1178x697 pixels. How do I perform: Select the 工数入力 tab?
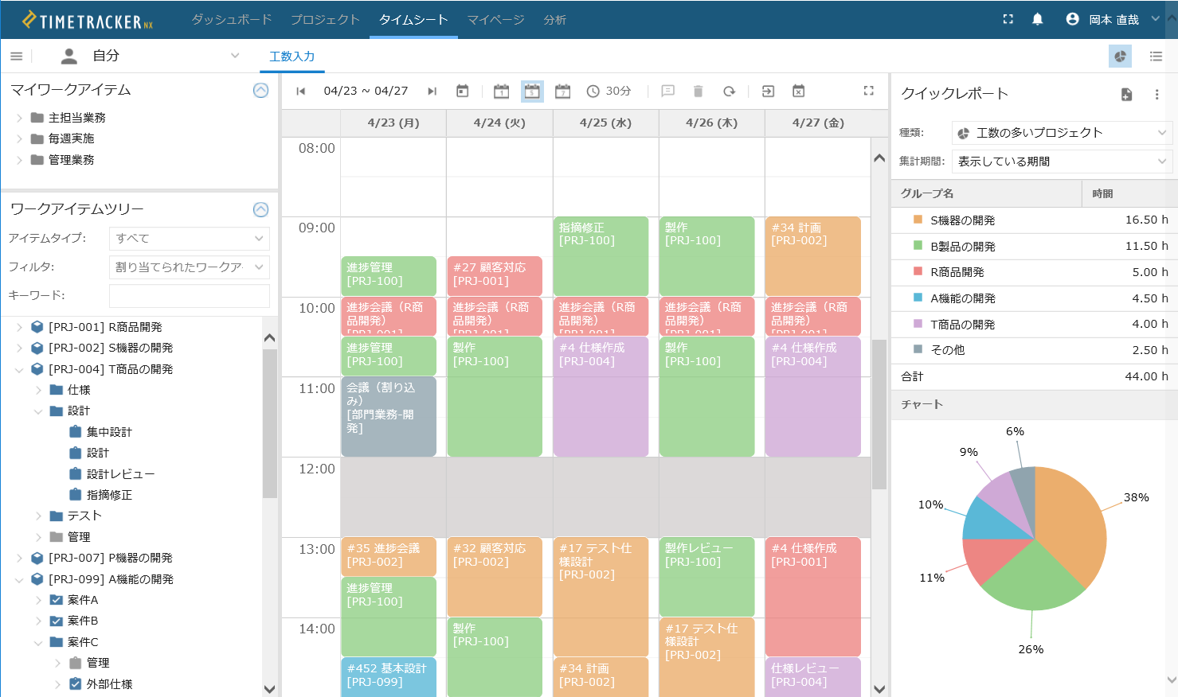(292, 56)
